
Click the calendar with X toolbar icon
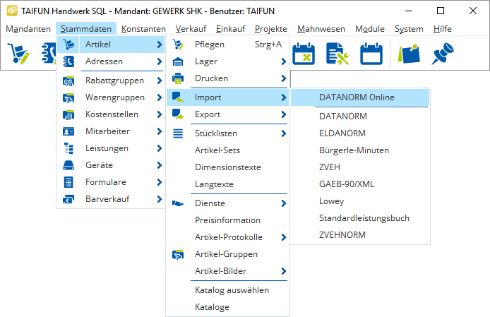click(304, 54)
